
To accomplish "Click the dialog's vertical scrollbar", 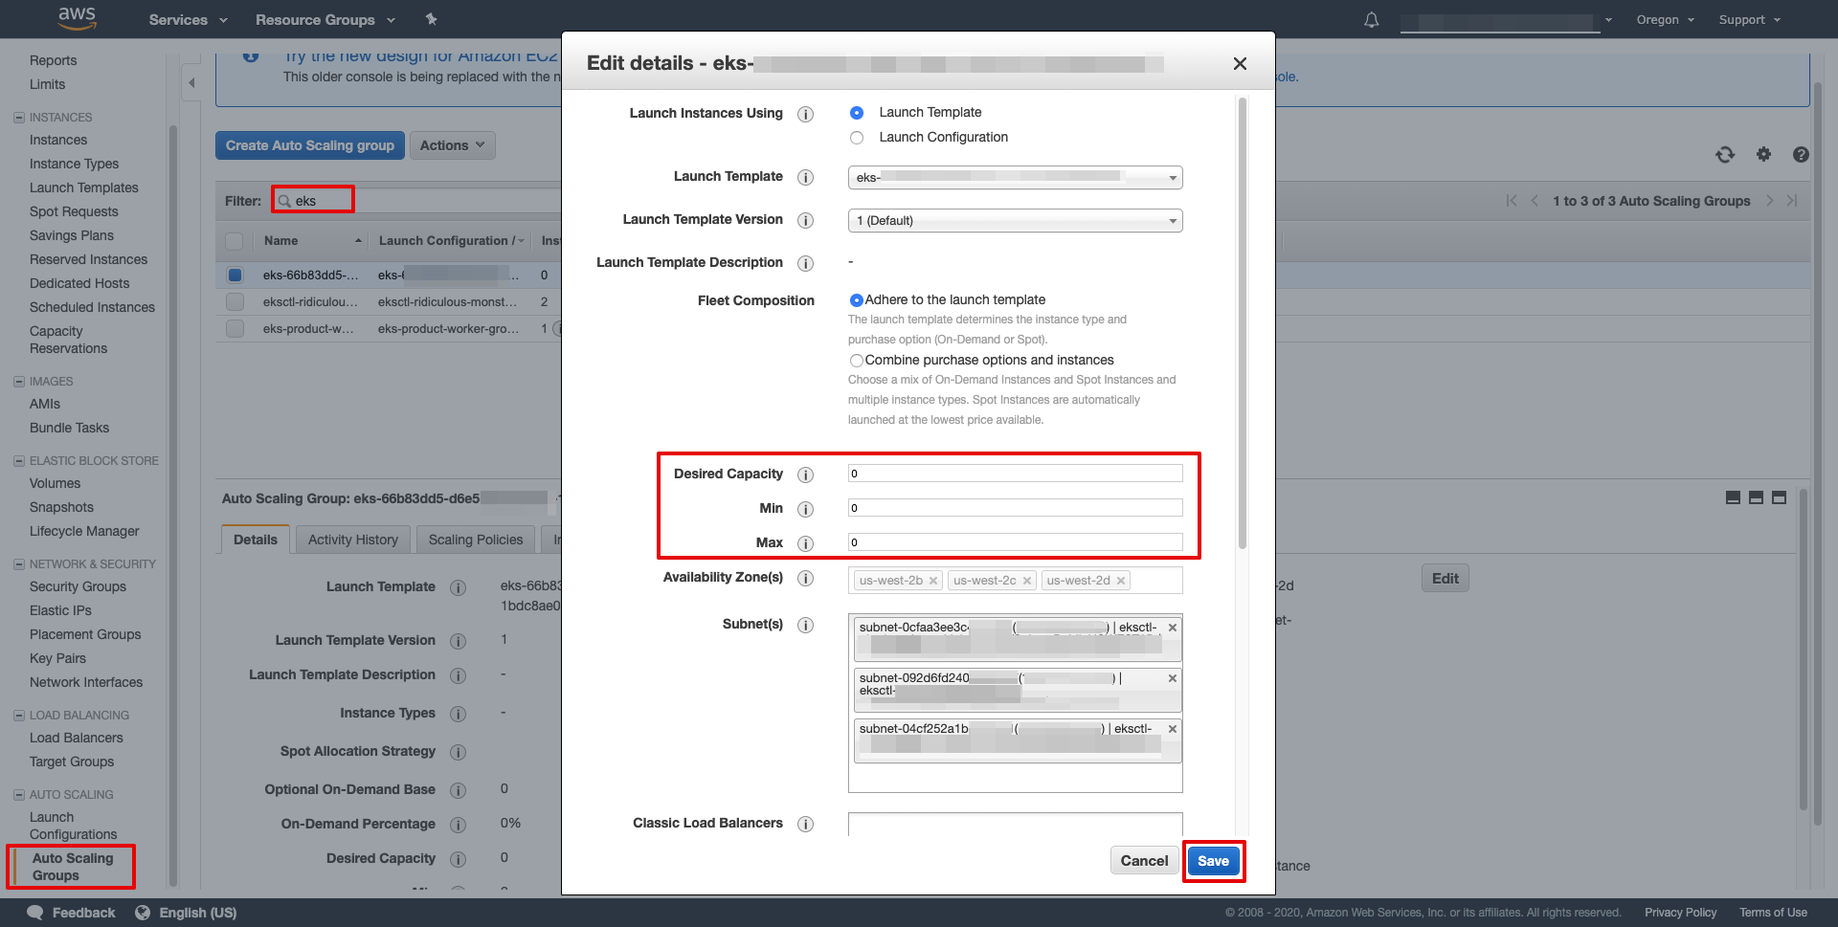I will [x=1242, y=325].
